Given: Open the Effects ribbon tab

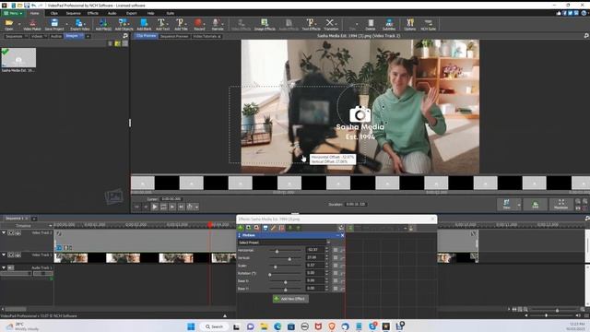Looking at the screenshot, I should (x=92, y=13).
